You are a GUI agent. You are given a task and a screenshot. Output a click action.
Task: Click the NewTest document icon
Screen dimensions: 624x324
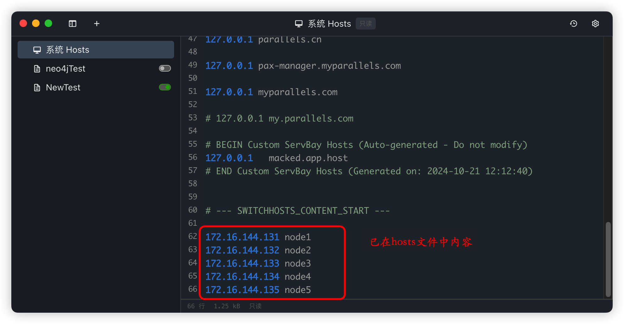pyautogui.click(x=37, y=88)
